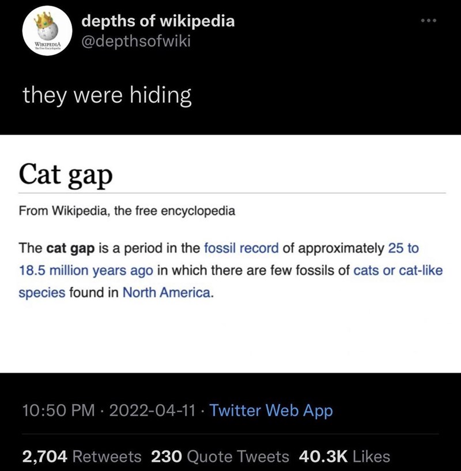Viewport: 461px width, 471px height.
Task: Visit the @depthsofwiki handle
Action: pyautogui.click(x=136, y=41)
